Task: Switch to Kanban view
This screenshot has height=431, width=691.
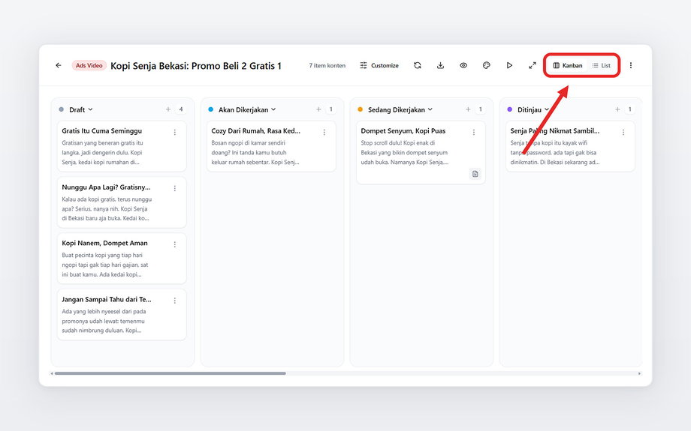Action: click(x=568, y=65)
